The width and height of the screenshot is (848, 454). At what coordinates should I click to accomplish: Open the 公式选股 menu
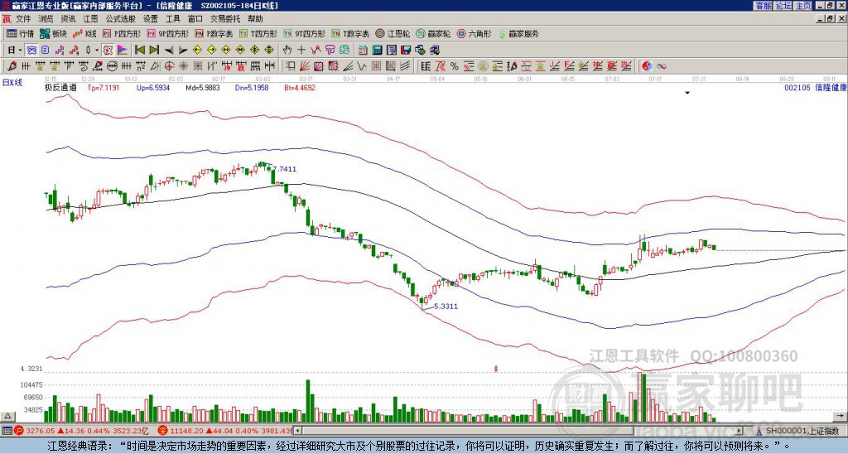click(x=121, y=18)
